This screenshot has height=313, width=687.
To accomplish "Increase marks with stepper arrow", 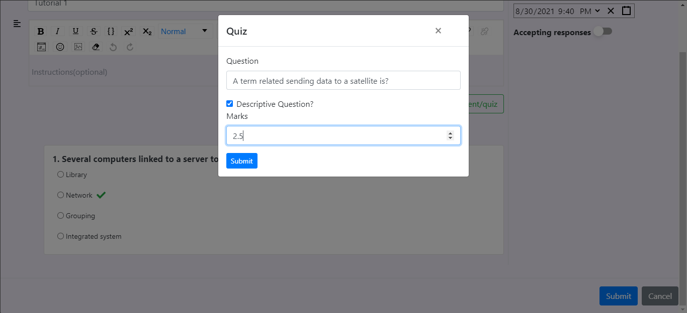I will 450,133.
